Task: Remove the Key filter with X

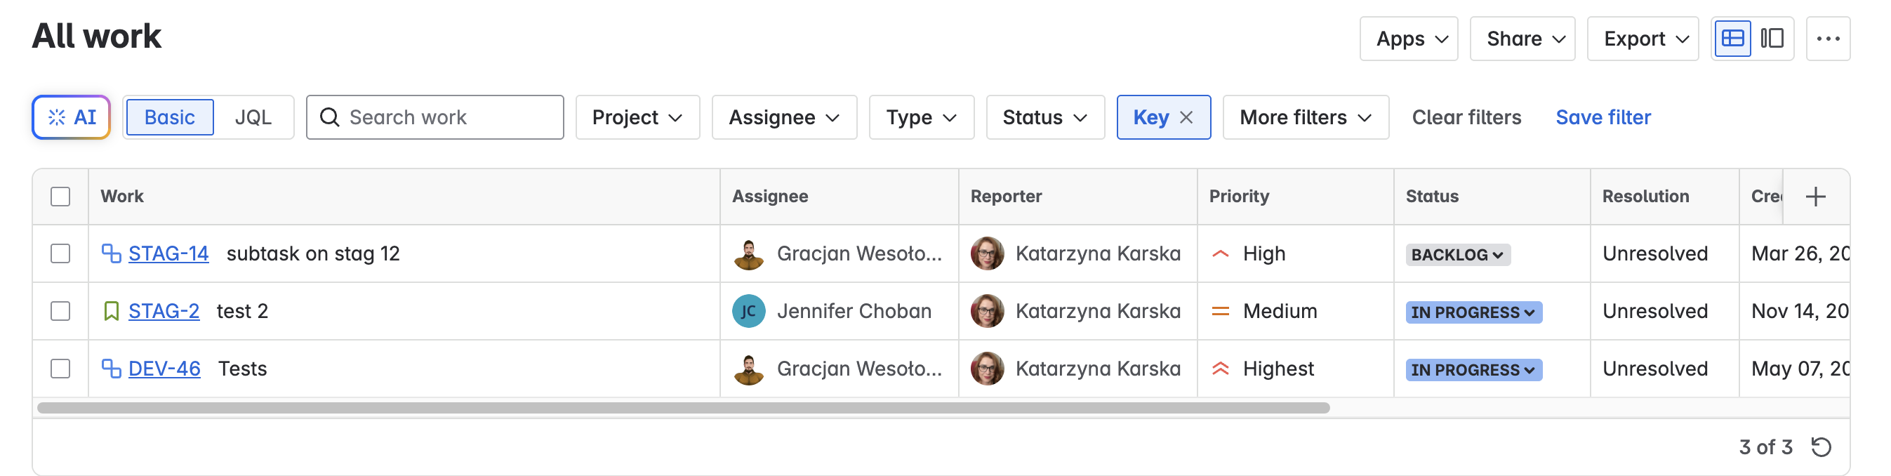Action: pos(1186,117)
